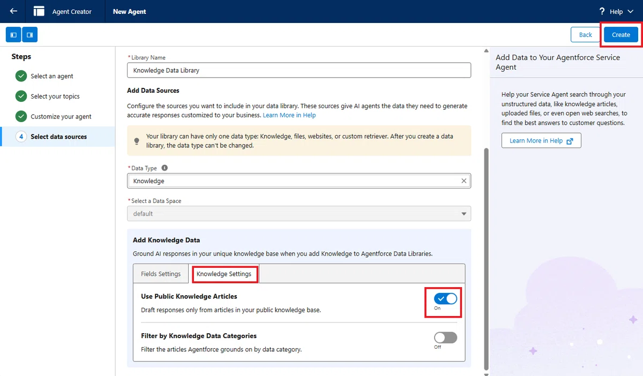Click green checkmark beside Customize your agent

pos(21,116)
